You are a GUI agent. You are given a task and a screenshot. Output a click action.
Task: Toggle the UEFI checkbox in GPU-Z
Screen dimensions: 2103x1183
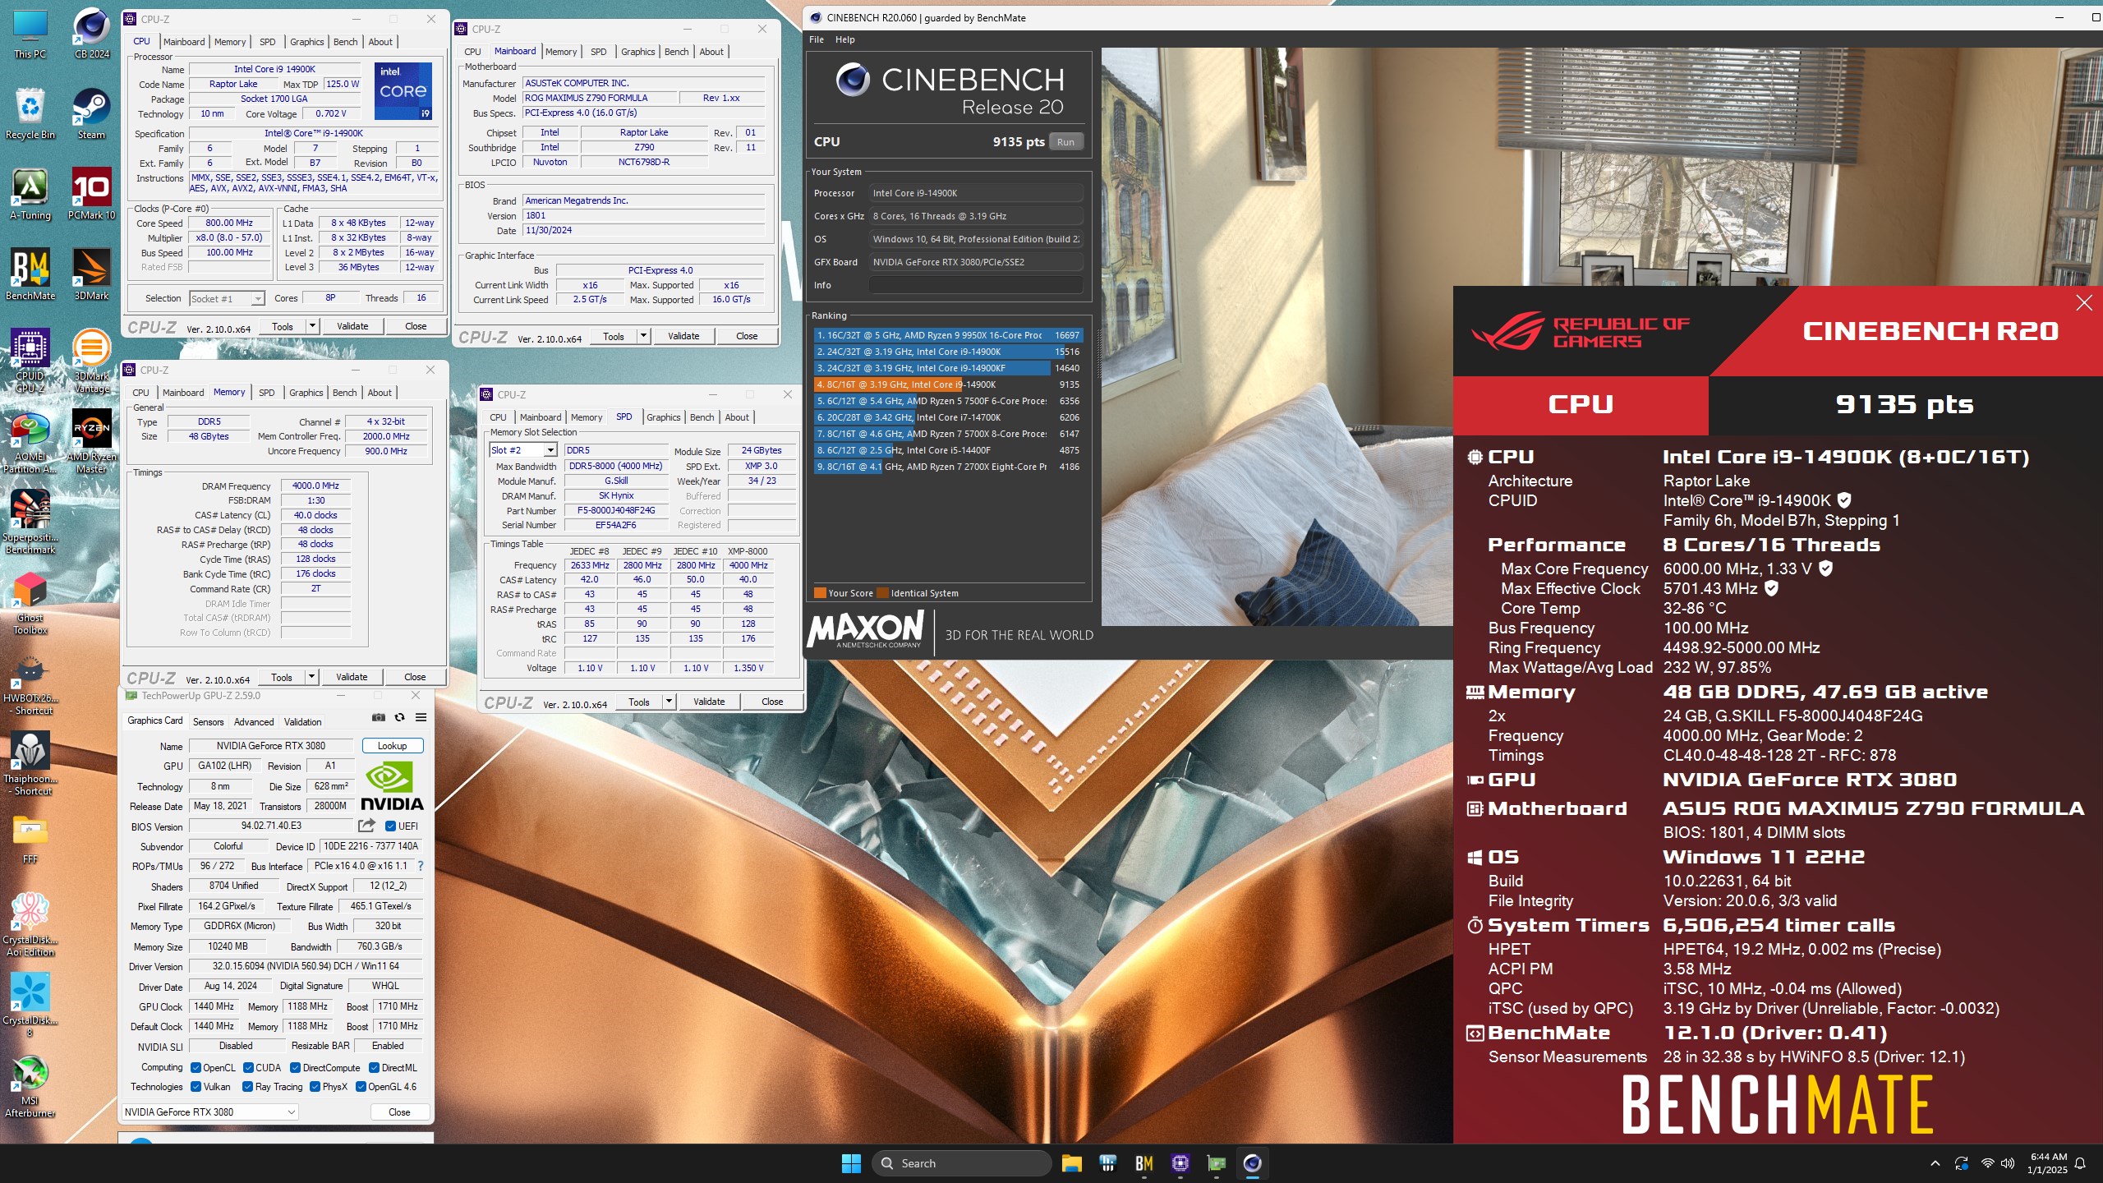click(x=391, y=826)
